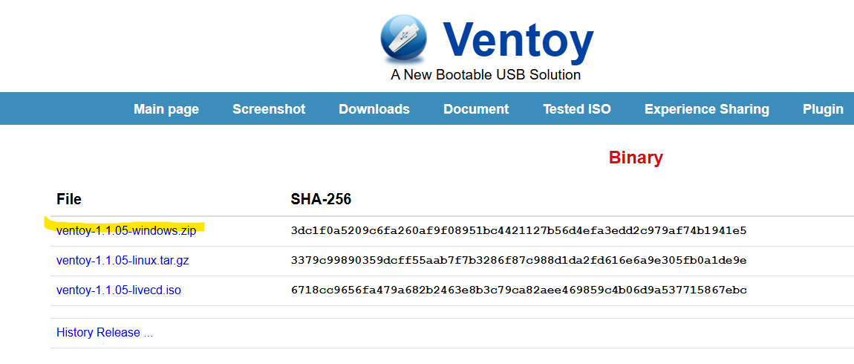Click the Ventoy USB drive logo icon
This screenshot has height=364, width=854.
pyautogui.click(x=403, y=38)
